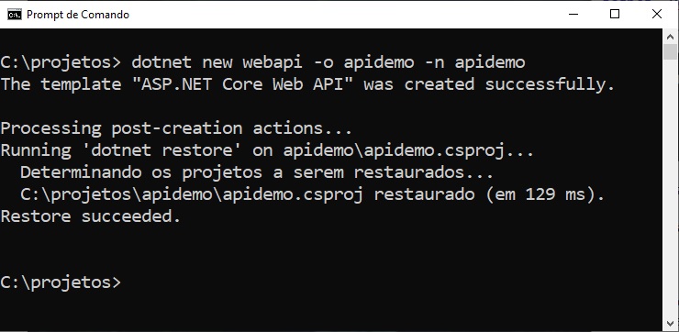Image resolution: width=679 pixels, height=332 pixels.
Task: Click the 'Restore succeeded.' message
Action: tap(91, 216)
